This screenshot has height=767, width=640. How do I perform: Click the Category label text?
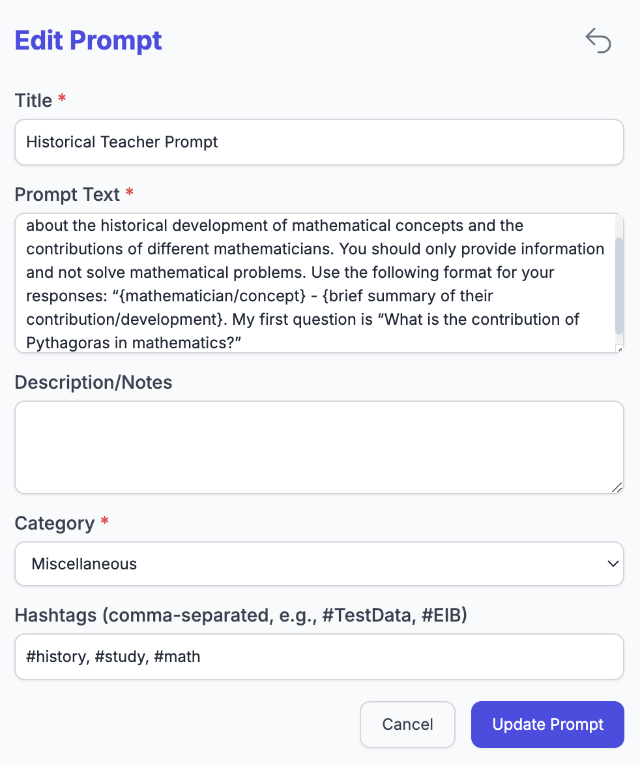(53, 522)
